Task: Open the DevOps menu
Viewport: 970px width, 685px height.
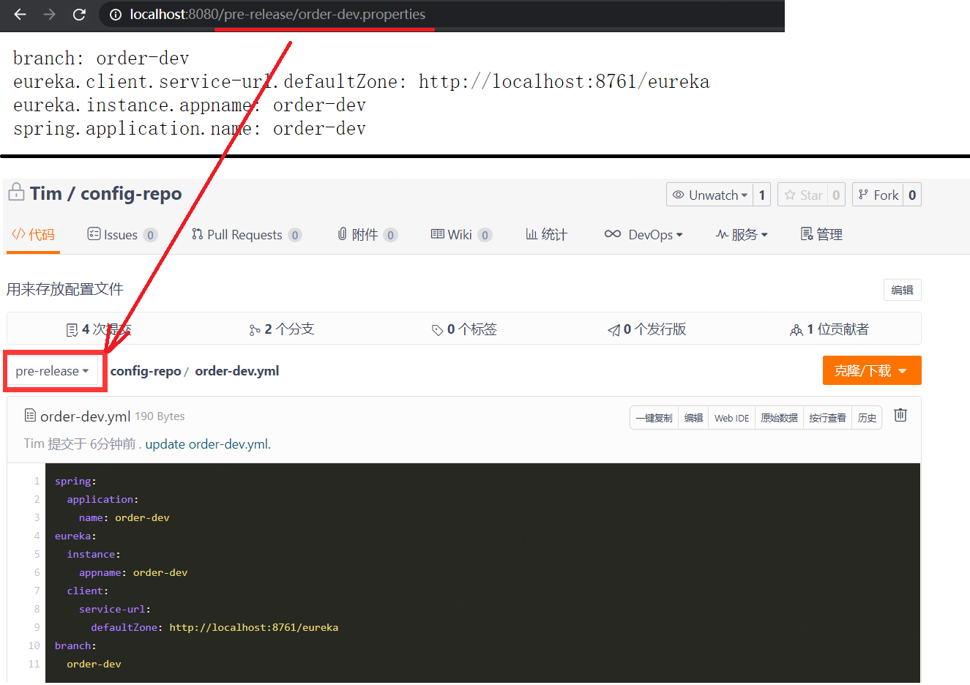Action: tap(643, 235)
